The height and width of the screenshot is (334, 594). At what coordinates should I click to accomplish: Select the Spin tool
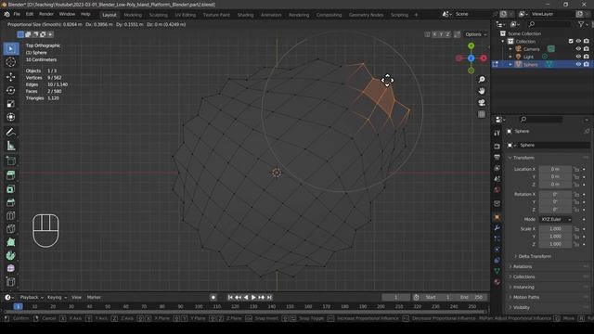[x=11, y=255]
